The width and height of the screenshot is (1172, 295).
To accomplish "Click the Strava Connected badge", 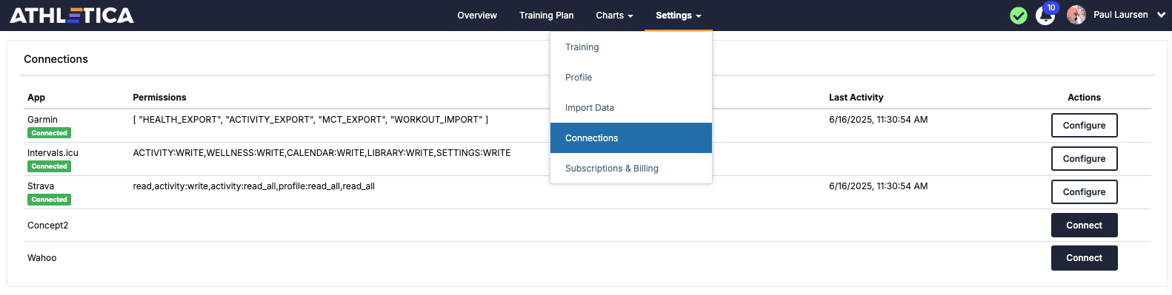I will 50,200.
